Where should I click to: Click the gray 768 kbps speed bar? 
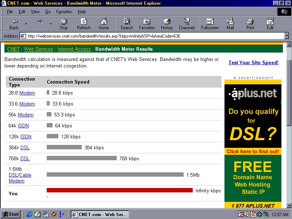pos(82,158)
